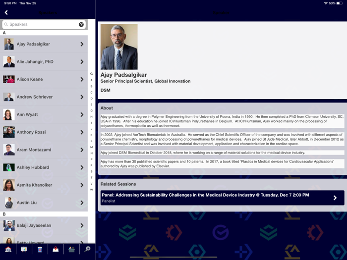Image resolution: width=347 pixels, height=260 pixels.
Task: Jump to letter S in alphabet index
Action: click(91, 171)
